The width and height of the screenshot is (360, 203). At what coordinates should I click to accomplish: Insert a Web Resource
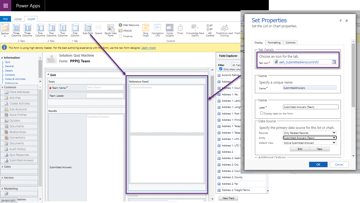(x=129, y=25)
